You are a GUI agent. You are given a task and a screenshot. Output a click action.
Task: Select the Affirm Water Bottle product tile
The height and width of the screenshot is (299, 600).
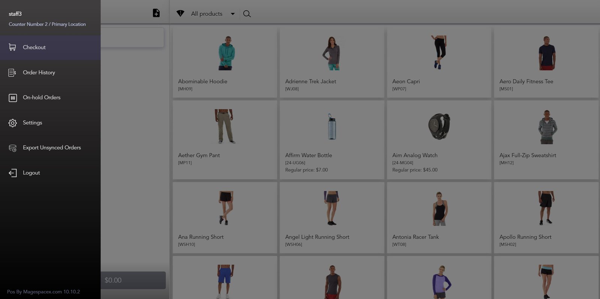332,140
